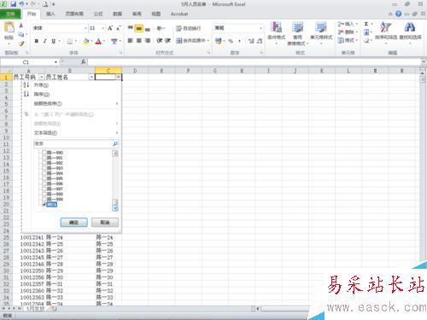Click the Borders icon
The image size is (427, 320).
70,41
